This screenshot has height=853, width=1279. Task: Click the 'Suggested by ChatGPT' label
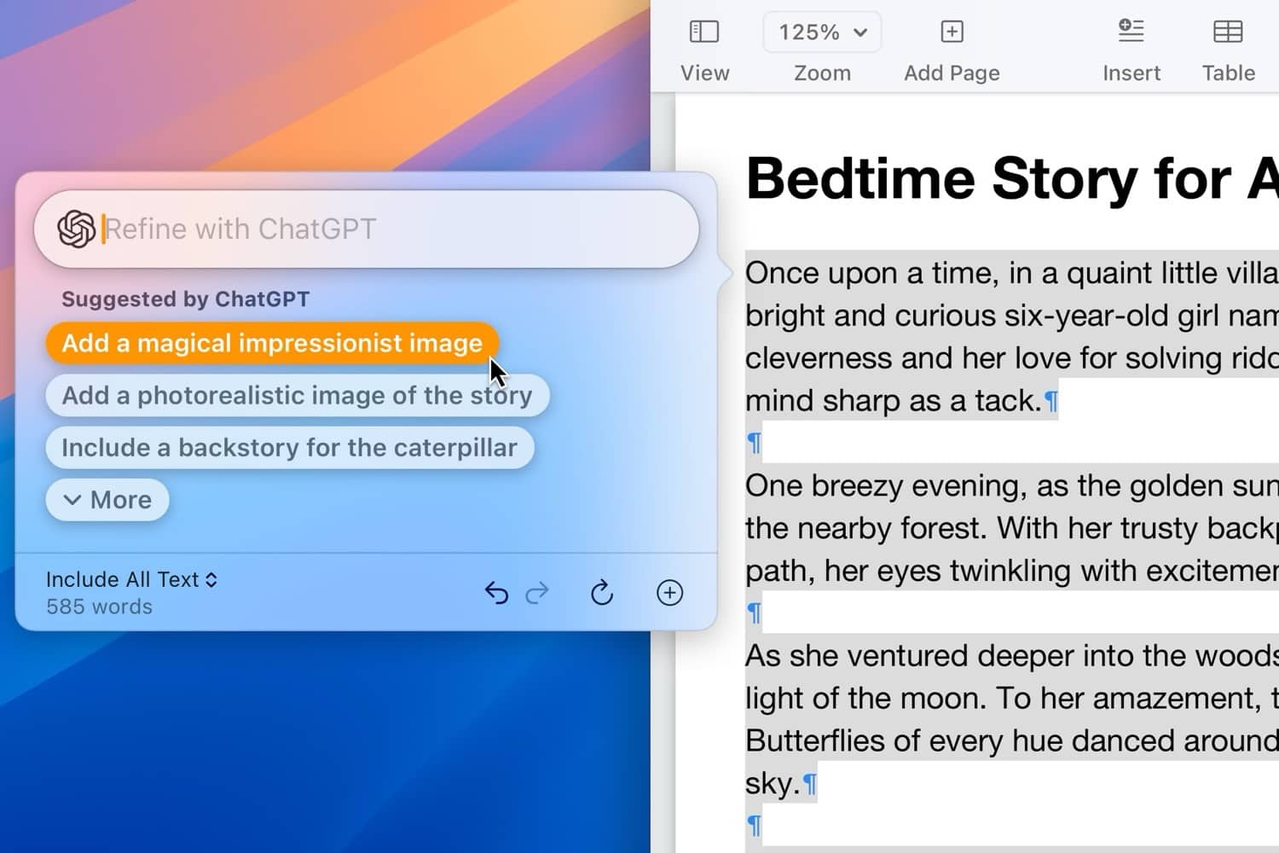coord(185,299)
